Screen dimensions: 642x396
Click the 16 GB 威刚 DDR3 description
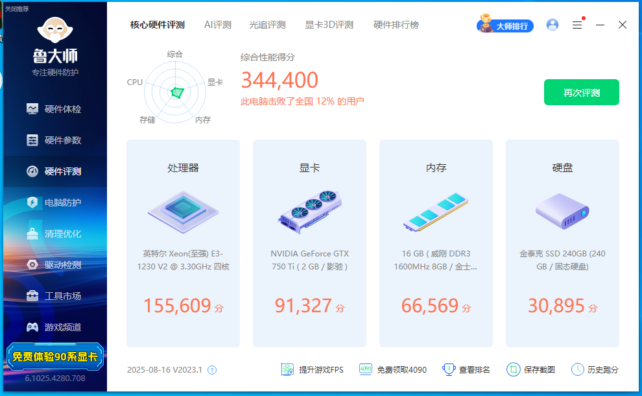[436, 260]
